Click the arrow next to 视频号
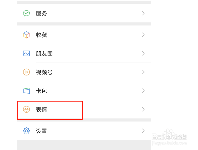This screenshot has height=150, width=198. tap(143, 72)
